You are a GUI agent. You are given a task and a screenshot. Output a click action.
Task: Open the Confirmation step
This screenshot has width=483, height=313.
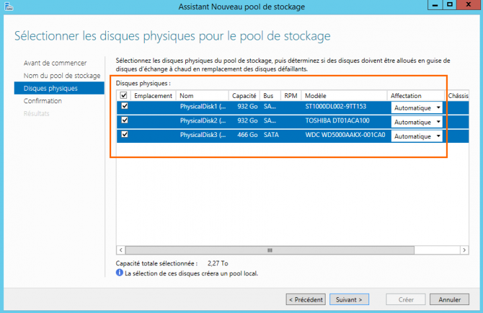point(42,101)
